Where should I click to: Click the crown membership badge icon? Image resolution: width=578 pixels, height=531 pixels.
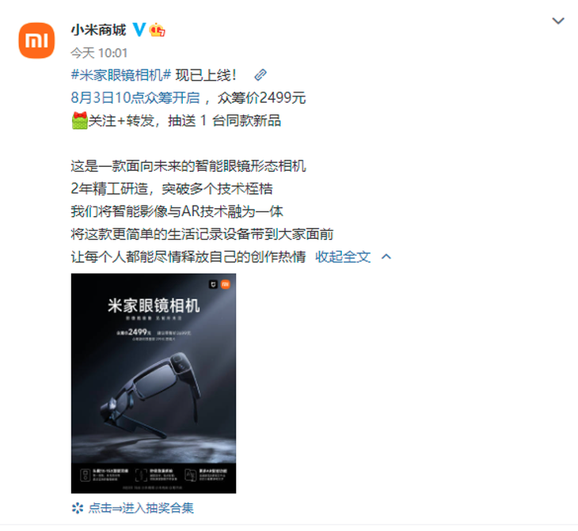pos(158,29)
